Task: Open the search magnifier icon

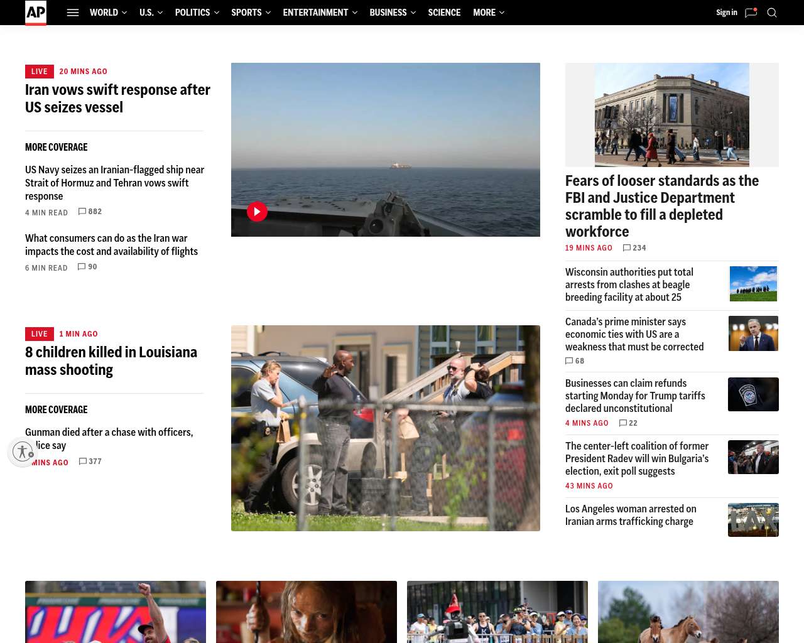Action: tap(772, 13)
